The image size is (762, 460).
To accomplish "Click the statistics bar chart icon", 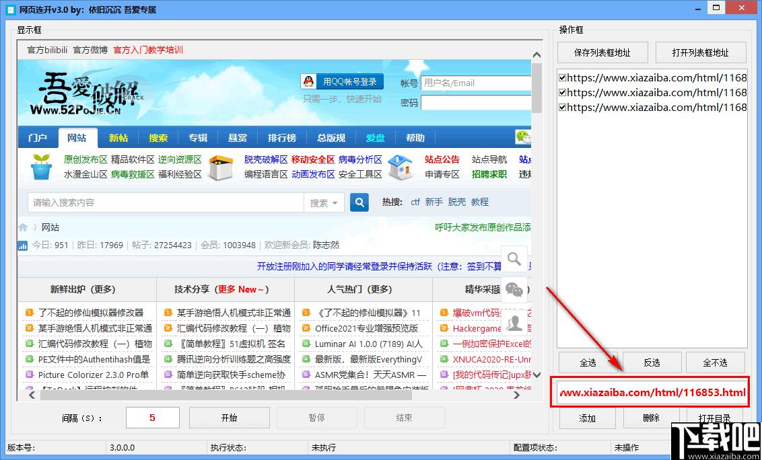I will click(x=23, y=245).
